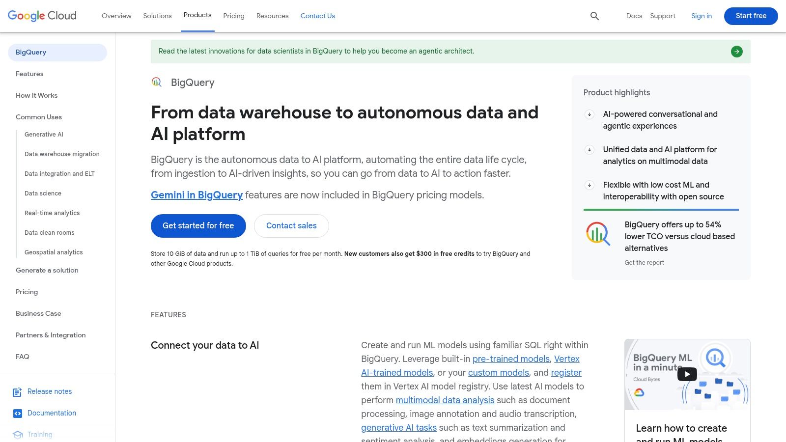Click the latest innovations banner text
786x442 pixels.
coord(316,52)
